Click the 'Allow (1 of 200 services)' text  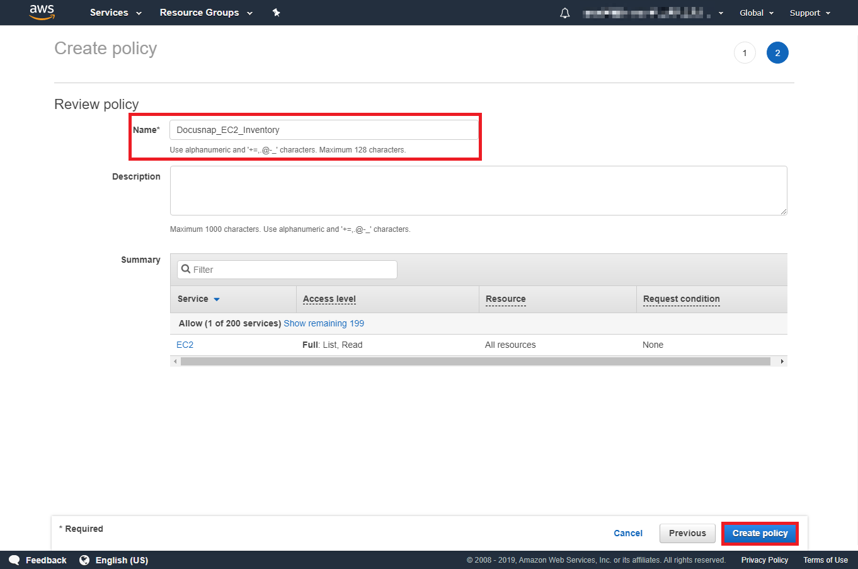[230, 323]
